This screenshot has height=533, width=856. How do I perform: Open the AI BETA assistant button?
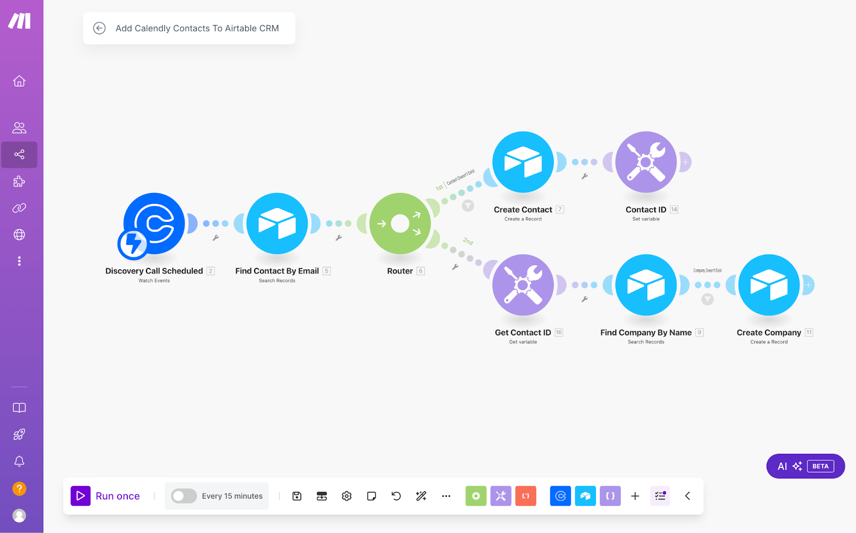pyautogui.click(x=806, y=466)
